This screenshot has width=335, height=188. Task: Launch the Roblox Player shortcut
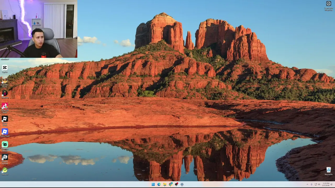(x=5, y=133)
